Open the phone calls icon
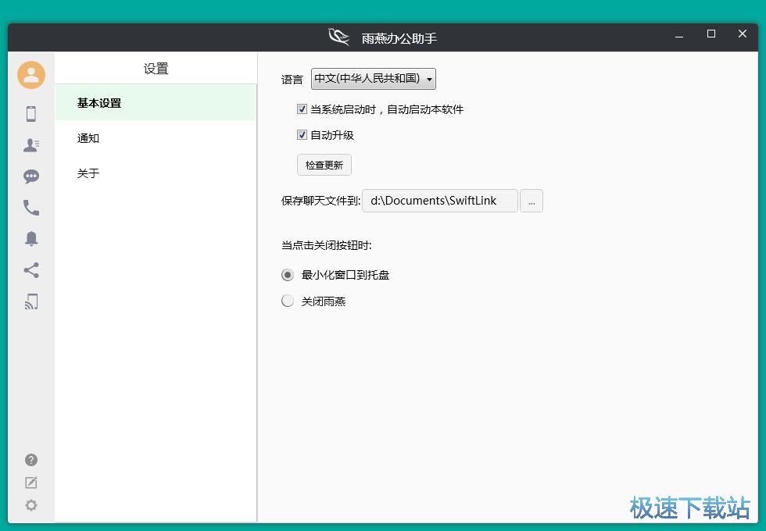 point(31,208)
